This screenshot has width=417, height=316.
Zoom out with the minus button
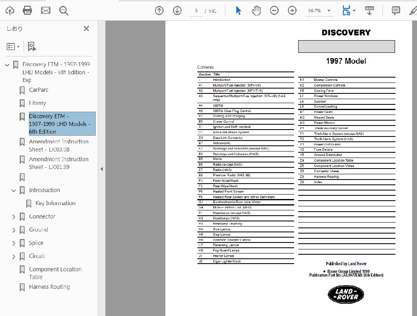click(x=274, y=11)
